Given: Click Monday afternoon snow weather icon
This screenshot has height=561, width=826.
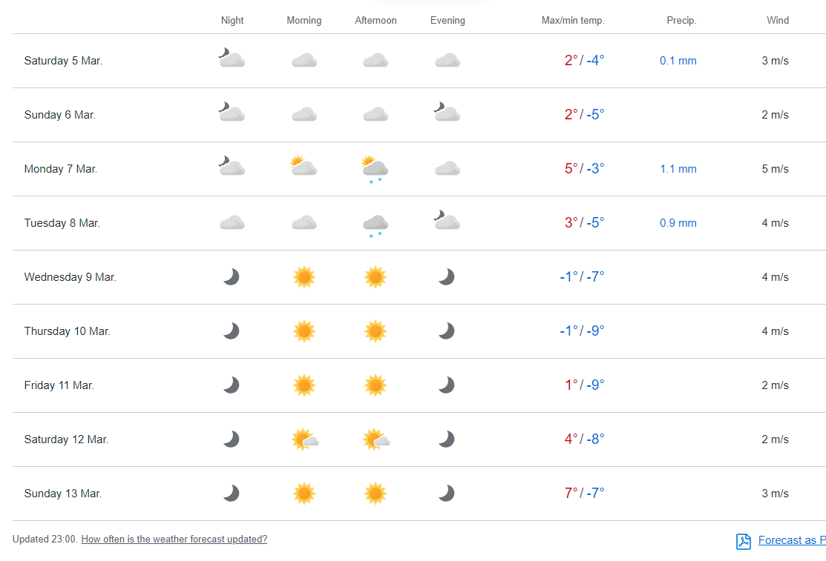Looking at the screenshot, I should (375, 167).
